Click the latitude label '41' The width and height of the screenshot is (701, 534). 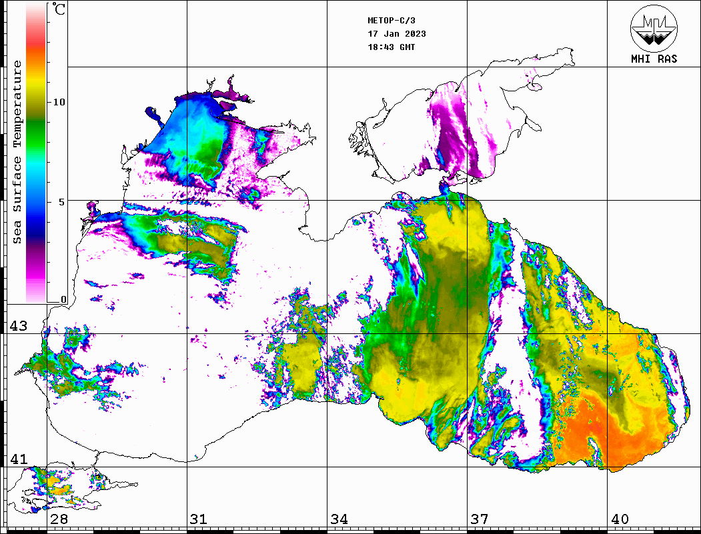tap(18, 459)
